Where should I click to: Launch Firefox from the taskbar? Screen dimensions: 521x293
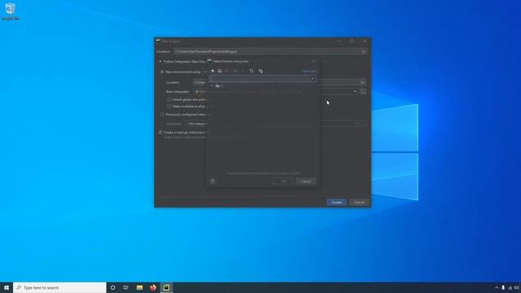tap(153, 287)
